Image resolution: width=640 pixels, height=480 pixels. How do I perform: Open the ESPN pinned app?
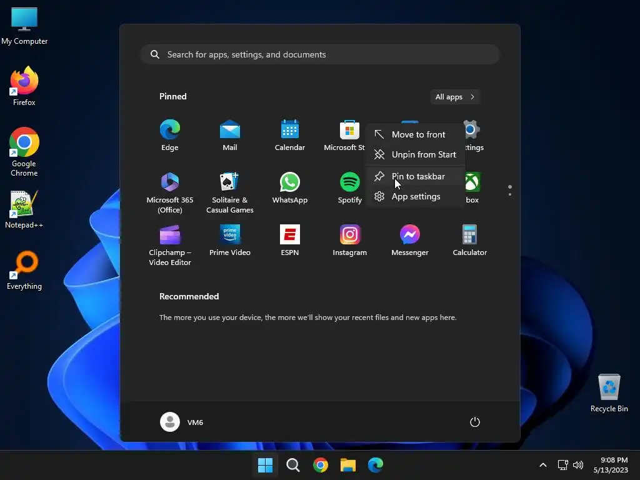click(x=290, y=241)
